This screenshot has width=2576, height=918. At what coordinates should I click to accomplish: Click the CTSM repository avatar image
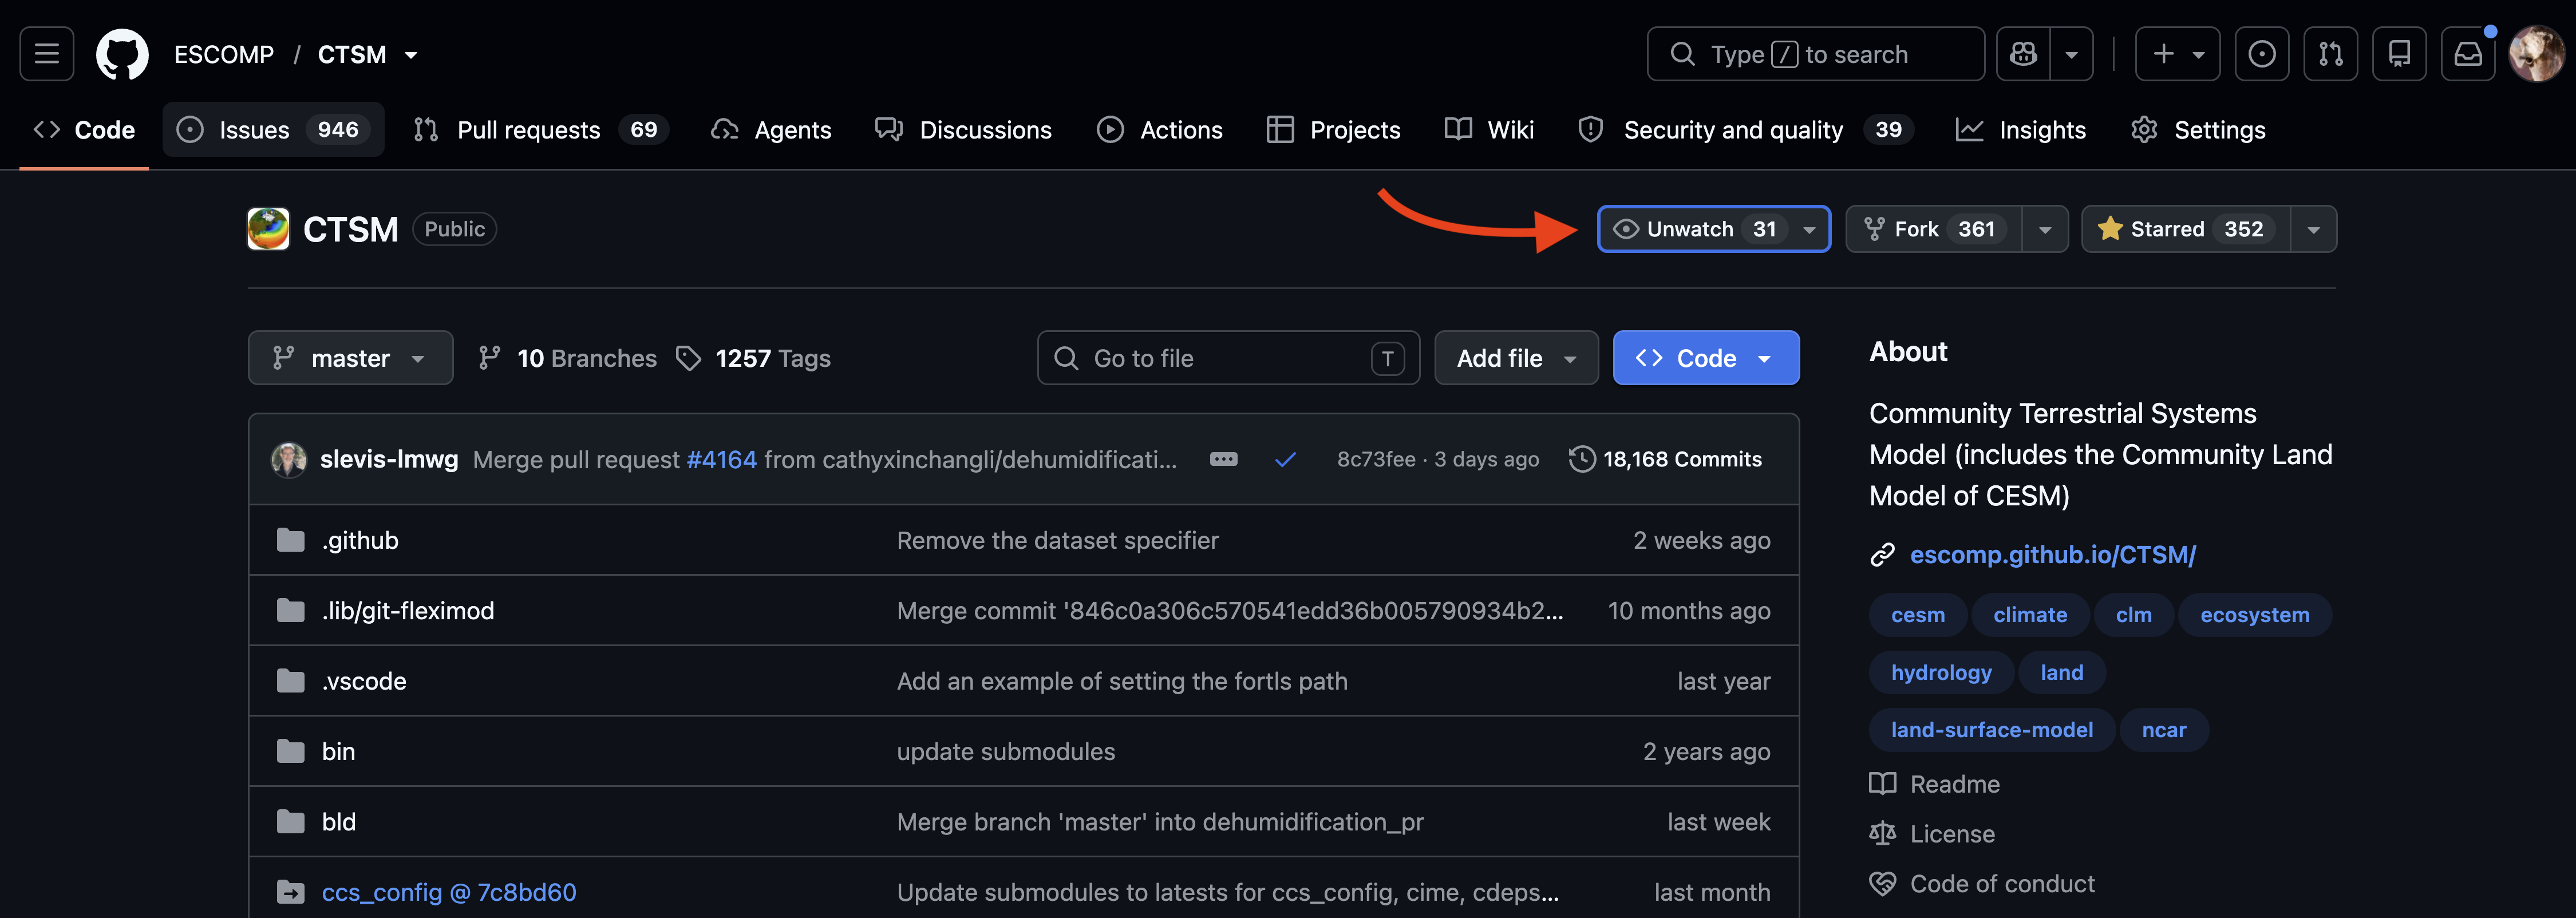[268, 229]
